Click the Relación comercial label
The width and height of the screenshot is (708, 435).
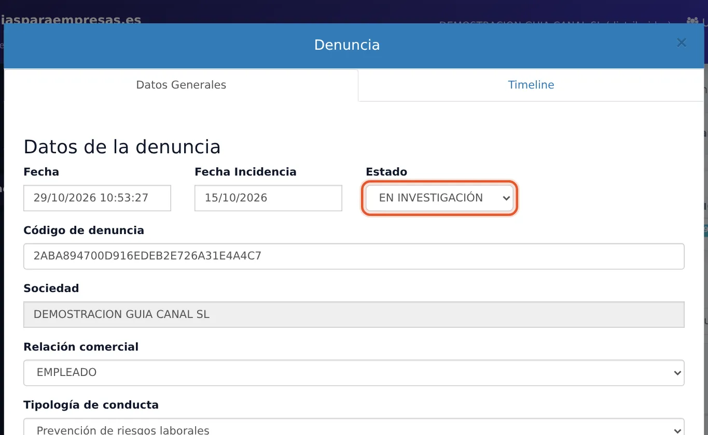coord(81,347)
